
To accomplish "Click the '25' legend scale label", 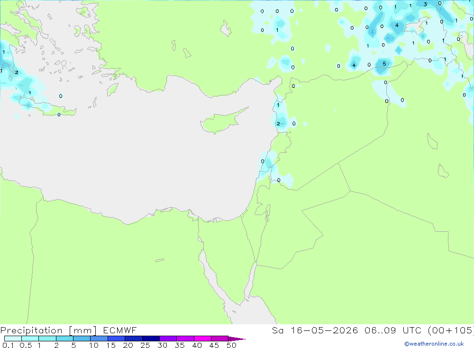I will pyautogui.click(x=146, y=345).
